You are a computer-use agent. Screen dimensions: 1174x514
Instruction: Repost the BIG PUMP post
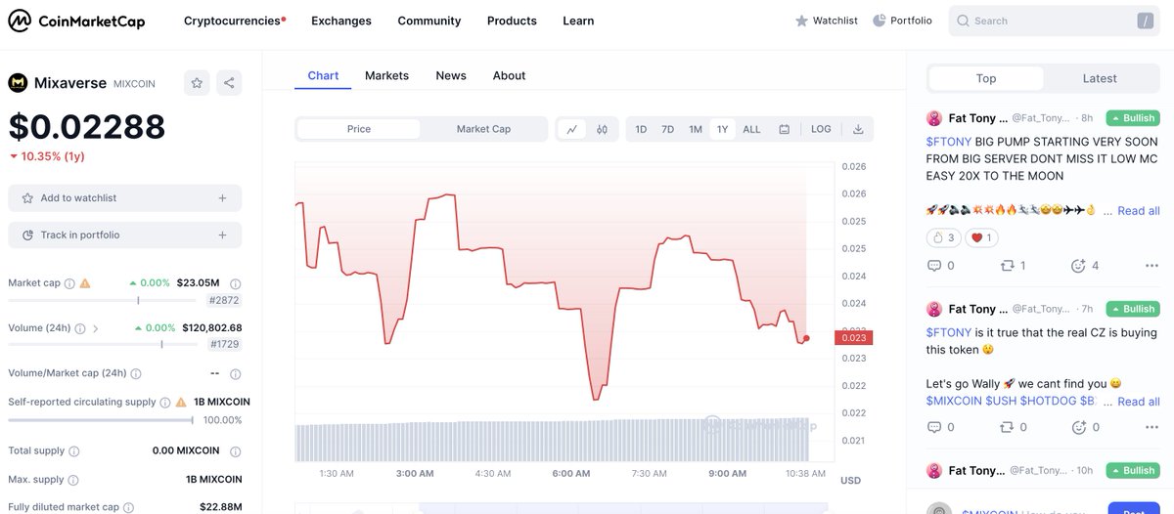tap(1013, 266)
